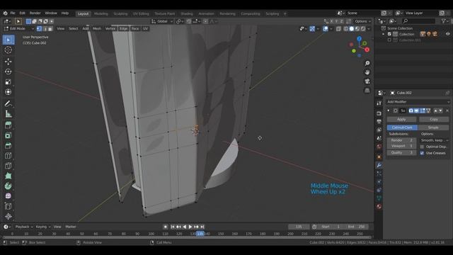Open the Options dropdown in viewport header
Screen dimensions: 453x255
[x=363, y=21]
